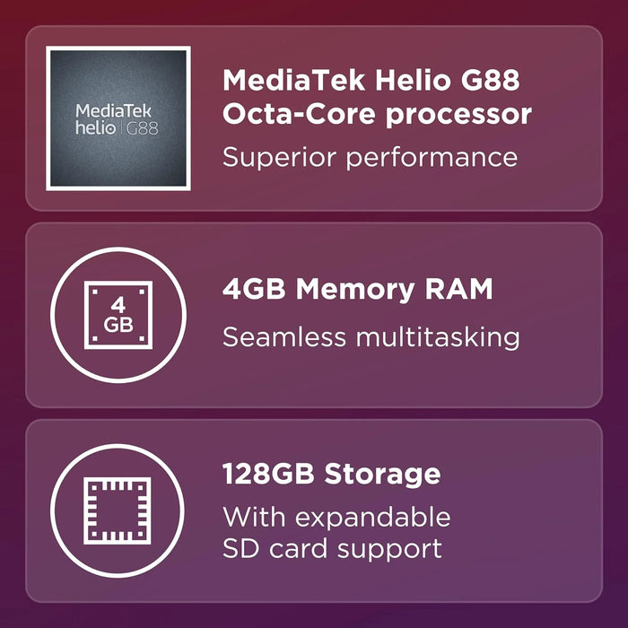Select the "MediaTek Helio G88" heading line

coord(371,81)
